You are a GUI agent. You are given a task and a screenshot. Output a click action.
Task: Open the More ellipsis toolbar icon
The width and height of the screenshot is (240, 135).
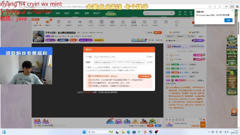point(177,22)
